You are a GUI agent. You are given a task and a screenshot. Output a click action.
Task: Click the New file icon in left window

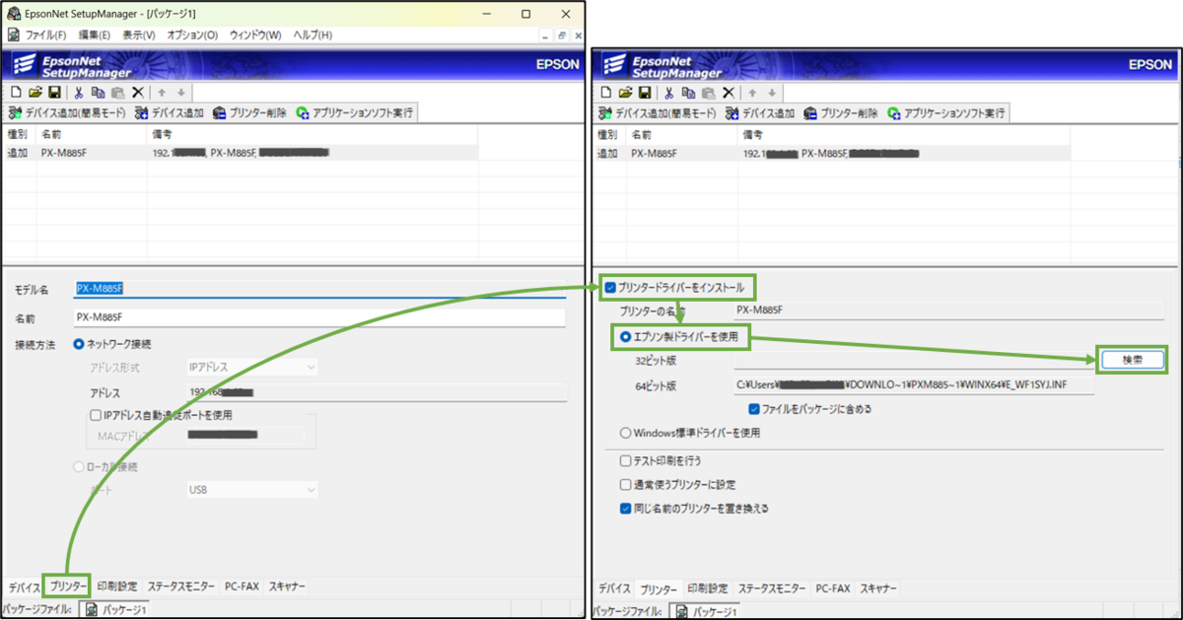tap(14, 92)
